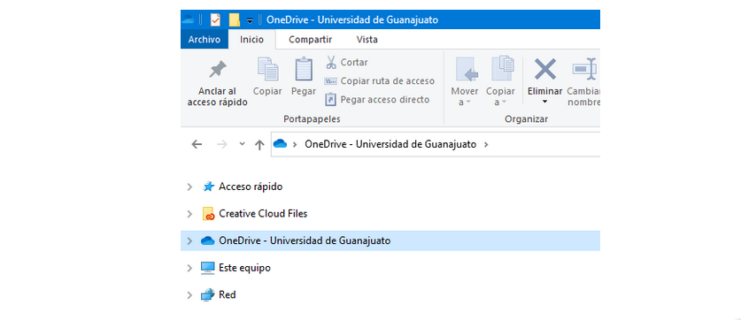The width and height of the screenshot is (741, 320).
Task: Open the chevron after OneDrive breadcrumb
Action: click(486, 144)
